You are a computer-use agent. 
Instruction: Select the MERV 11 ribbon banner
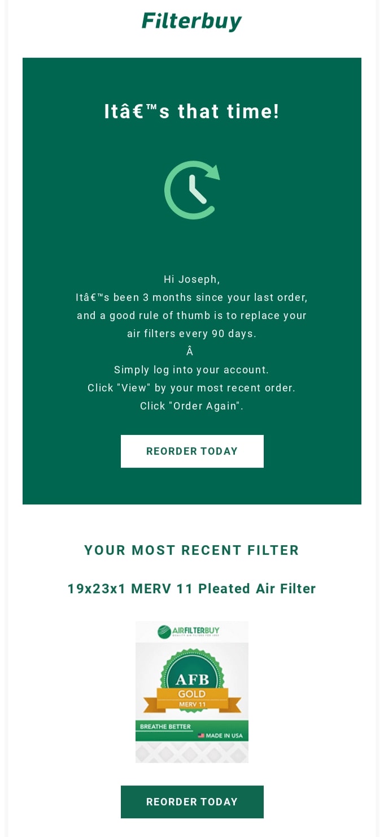192,705
